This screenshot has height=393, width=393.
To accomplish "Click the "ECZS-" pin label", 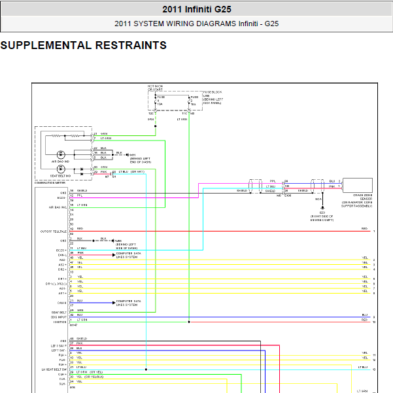I will coord(61,197).
